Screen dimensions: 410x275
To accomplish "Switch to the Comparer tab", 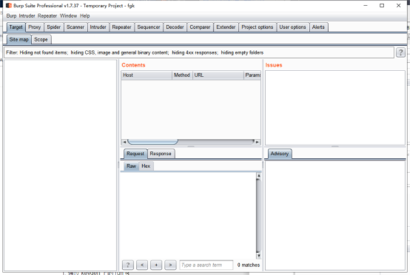I will pyautogui.click(x=200, y=27).
